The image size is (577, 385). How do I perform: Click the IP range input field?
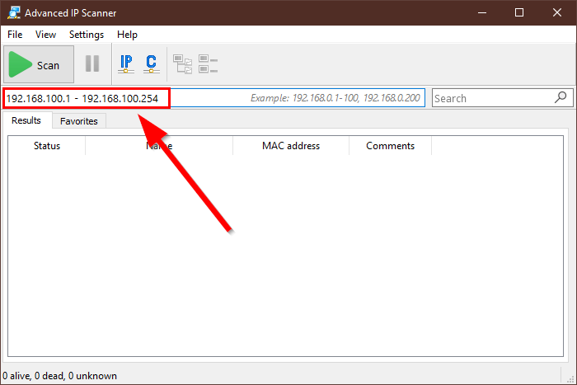coord(213,98)
